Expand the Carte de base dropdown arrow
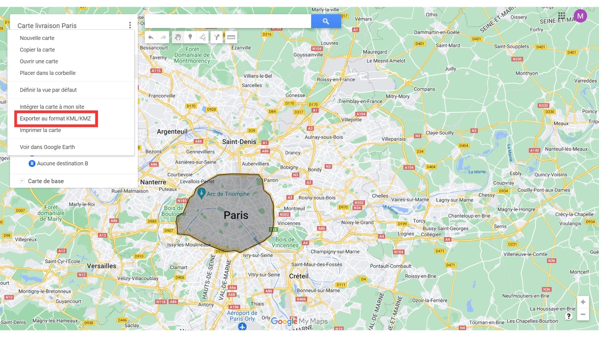 point(22,181)
